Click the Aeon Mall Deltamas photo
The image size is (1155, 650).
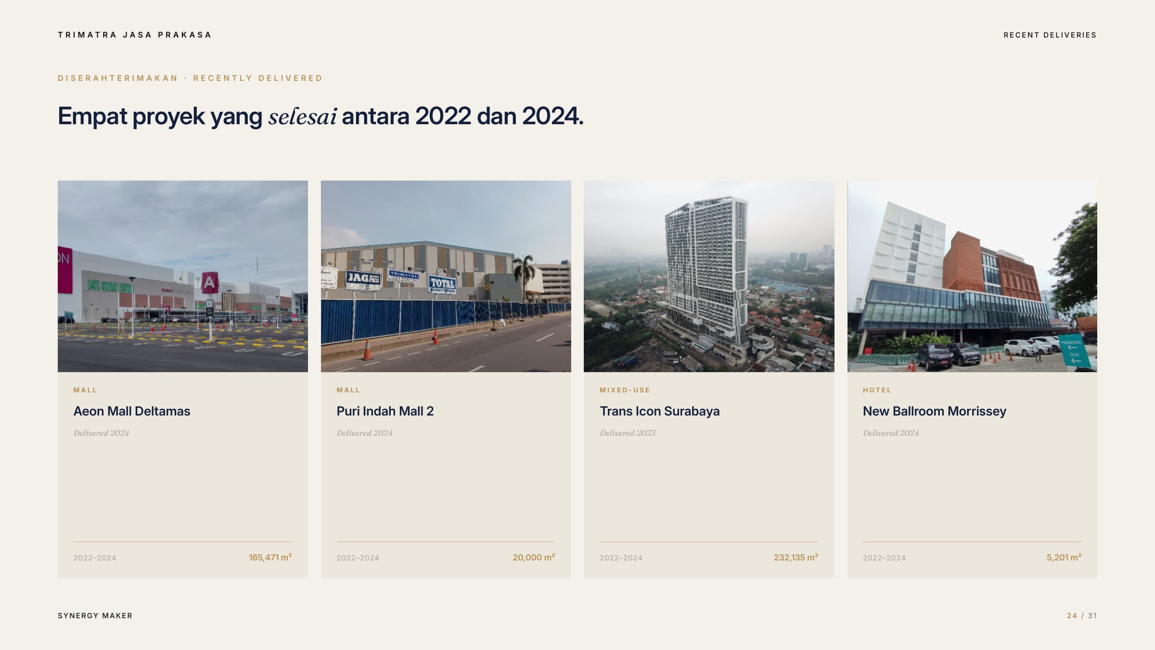(x=183, y=276)
